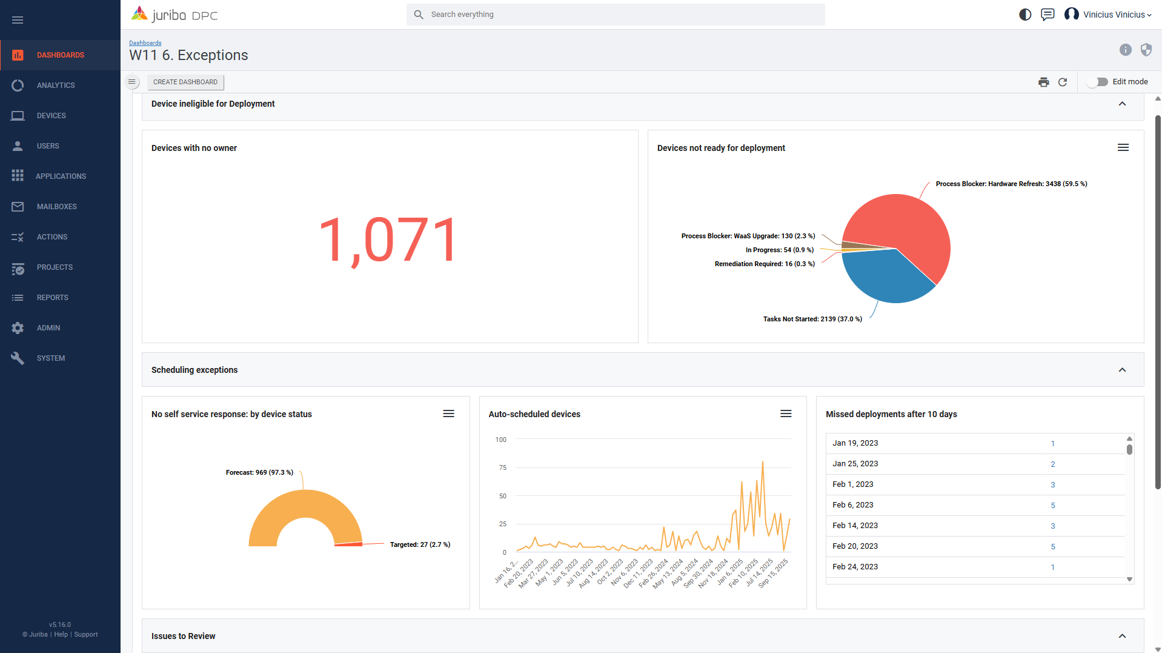Click the Create Dashboard button
Screen dimensions: 1162x653
185,82
